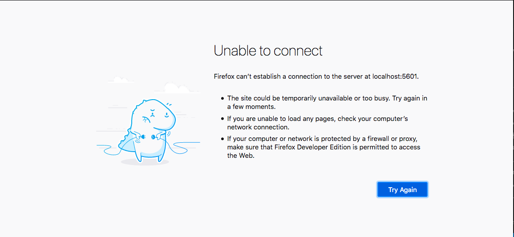The height and width of the screenshot is (237, 514).
Task: Click the Try Again button
Action: point(402,190)
